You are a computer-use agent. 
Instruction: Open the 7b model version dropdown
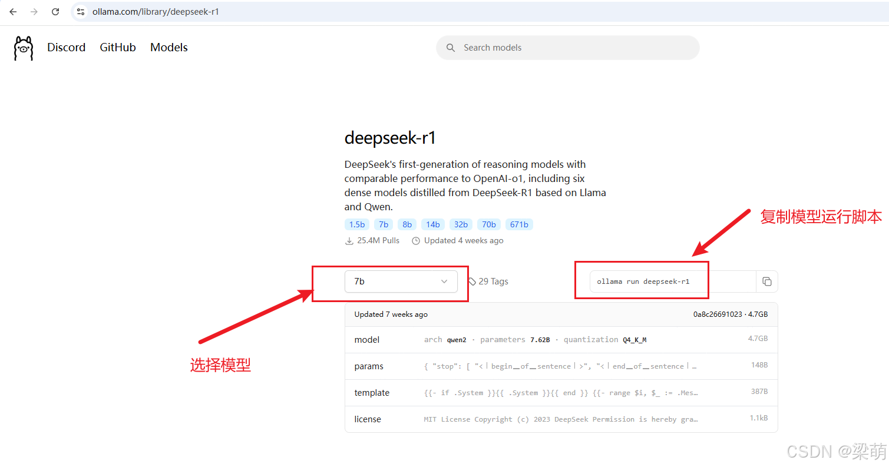pos(401,281)
